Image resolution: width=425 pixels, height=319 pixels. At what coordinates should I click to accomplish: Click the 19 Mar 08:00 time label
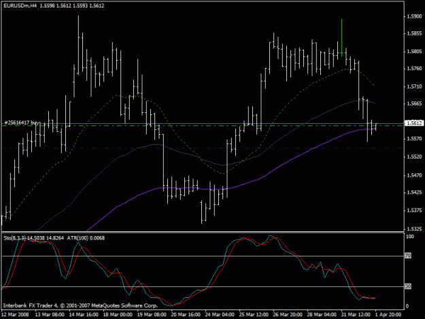152,314
